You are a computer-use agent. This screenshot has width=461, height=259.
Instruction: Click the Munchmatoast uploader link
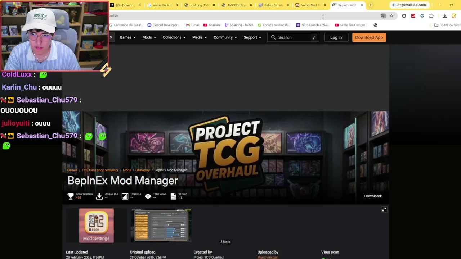tap(268, 258)
